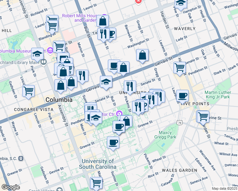Click the graduation cap marker near Hampton St
Viewport: 238px width, 191px height.
pos(181,4)
